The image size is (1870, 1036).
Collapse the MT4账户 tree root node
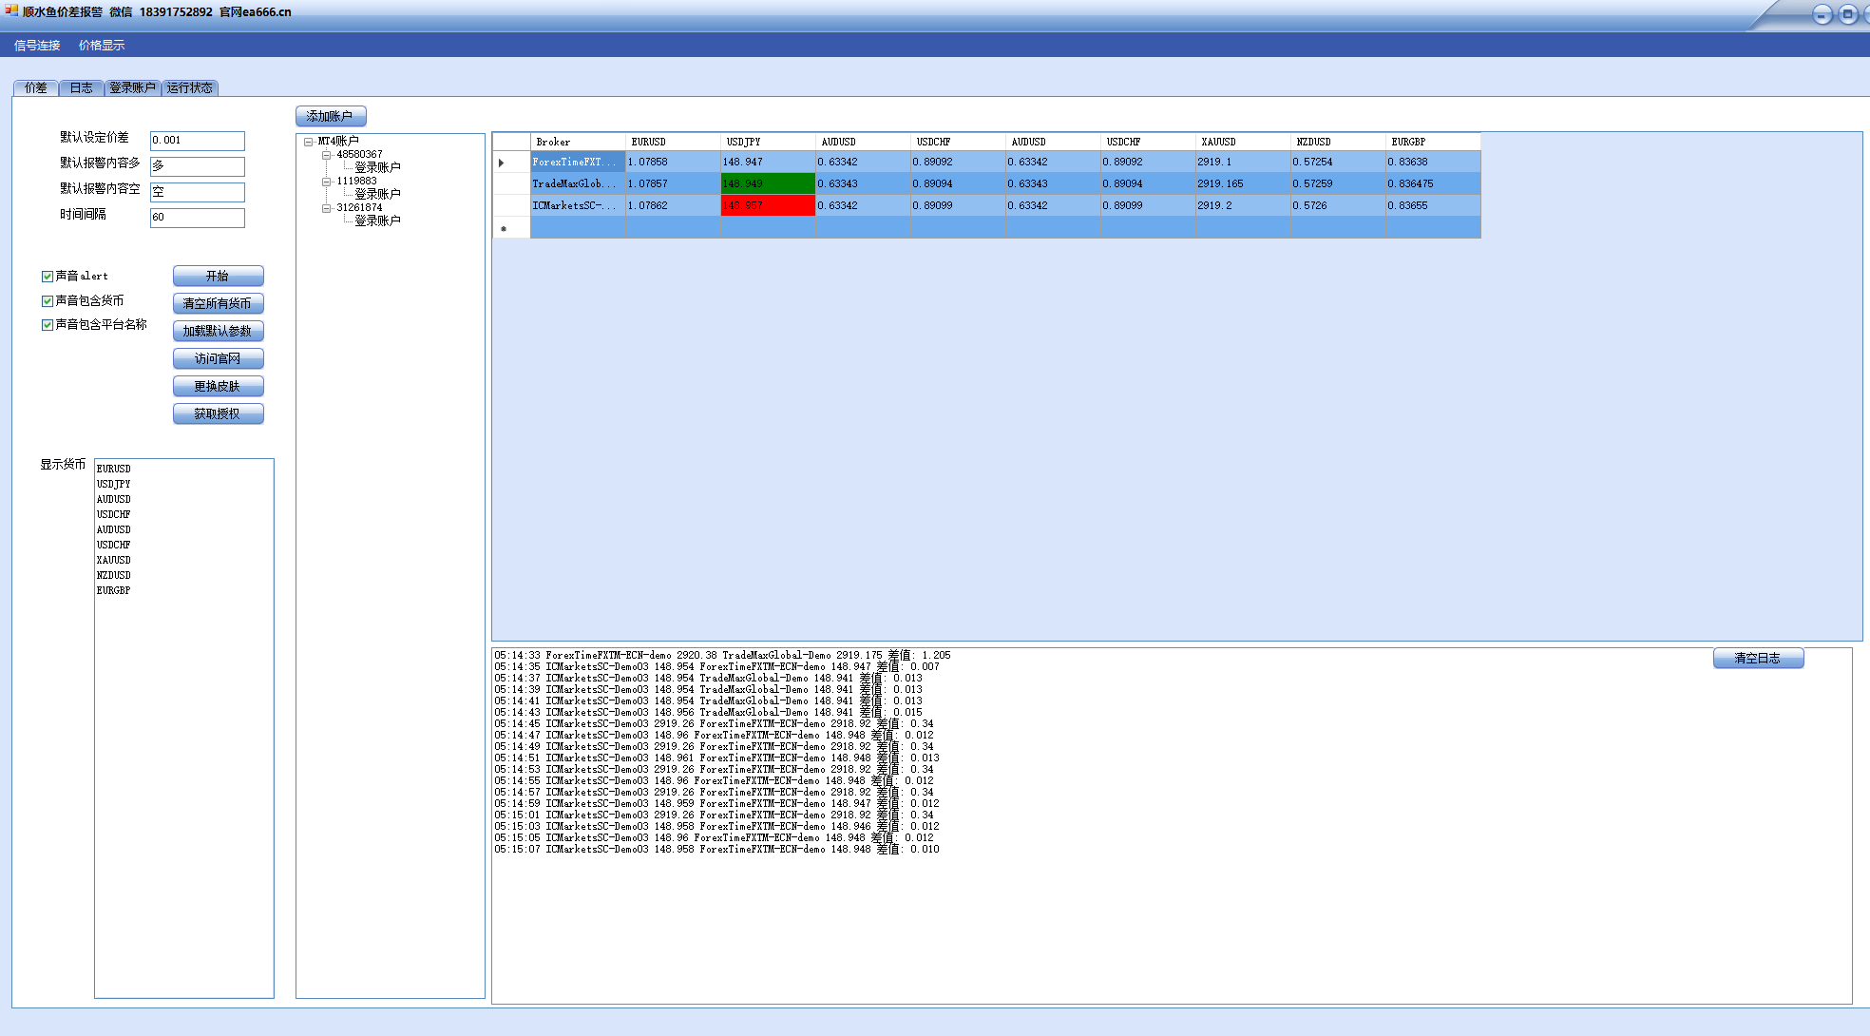click(308, 142)
